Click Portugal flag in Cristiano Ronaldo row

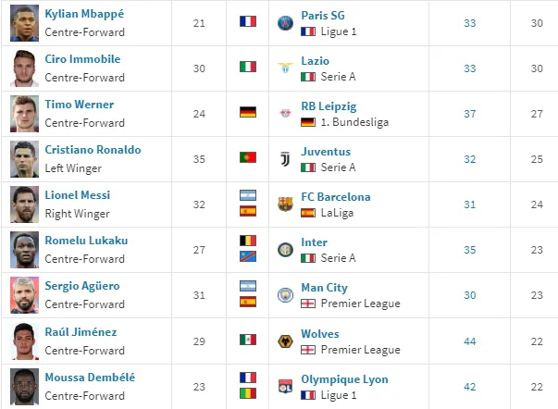[x=248, y=157]
